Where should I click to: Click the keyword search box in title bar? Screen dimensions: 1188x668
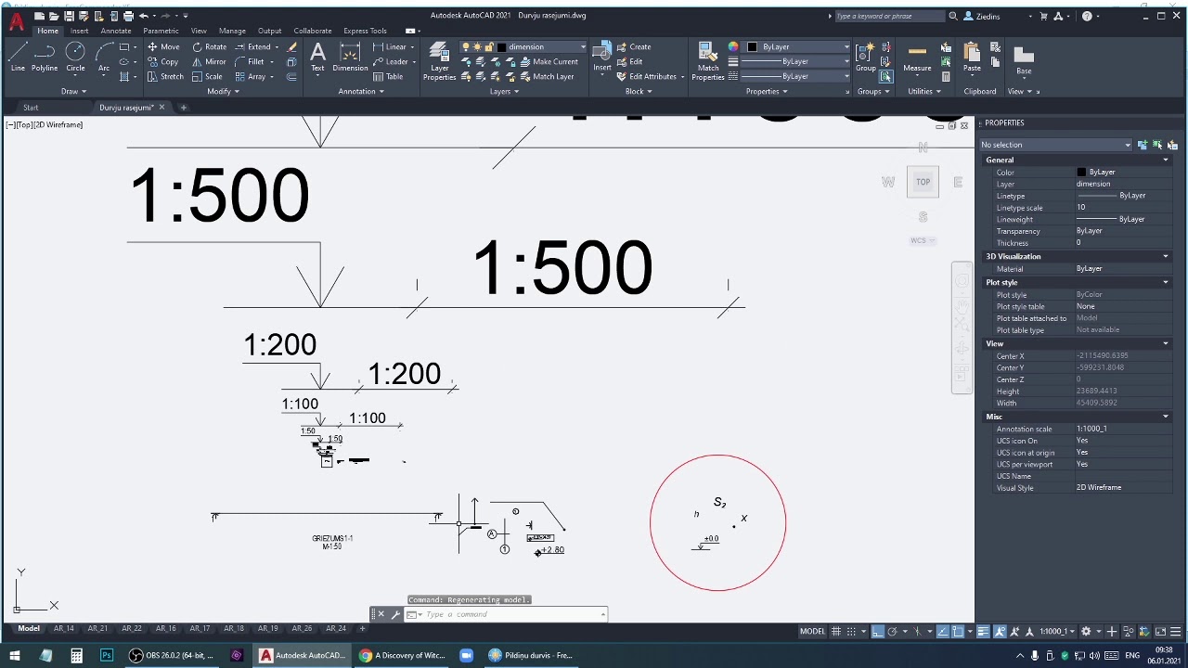tap(889, 16)
